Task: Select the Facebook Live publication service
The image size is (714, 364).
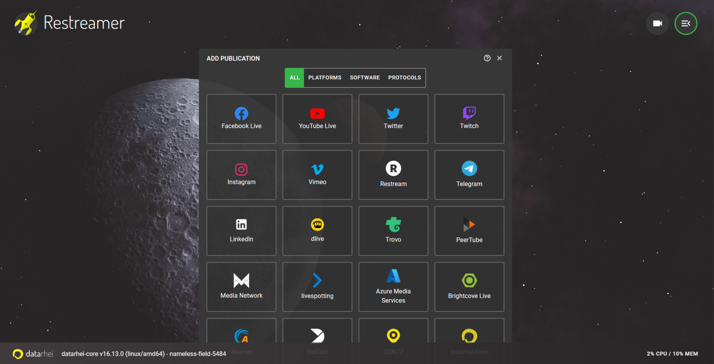Action: pos(241,119)
